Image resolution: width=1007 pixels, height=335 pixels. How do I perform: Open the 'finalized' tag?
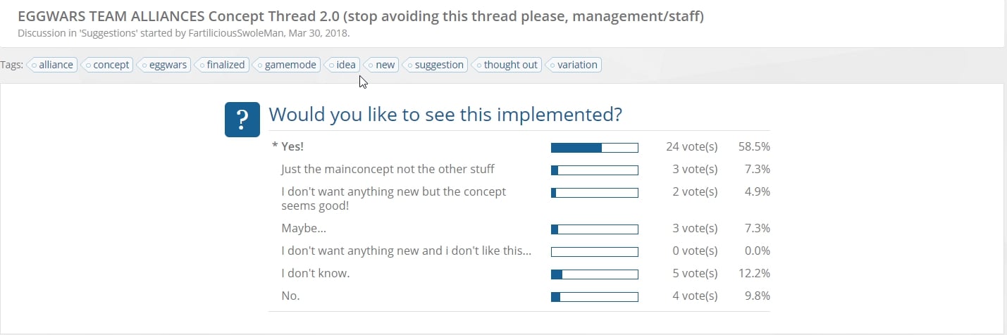tap(221, 65)
